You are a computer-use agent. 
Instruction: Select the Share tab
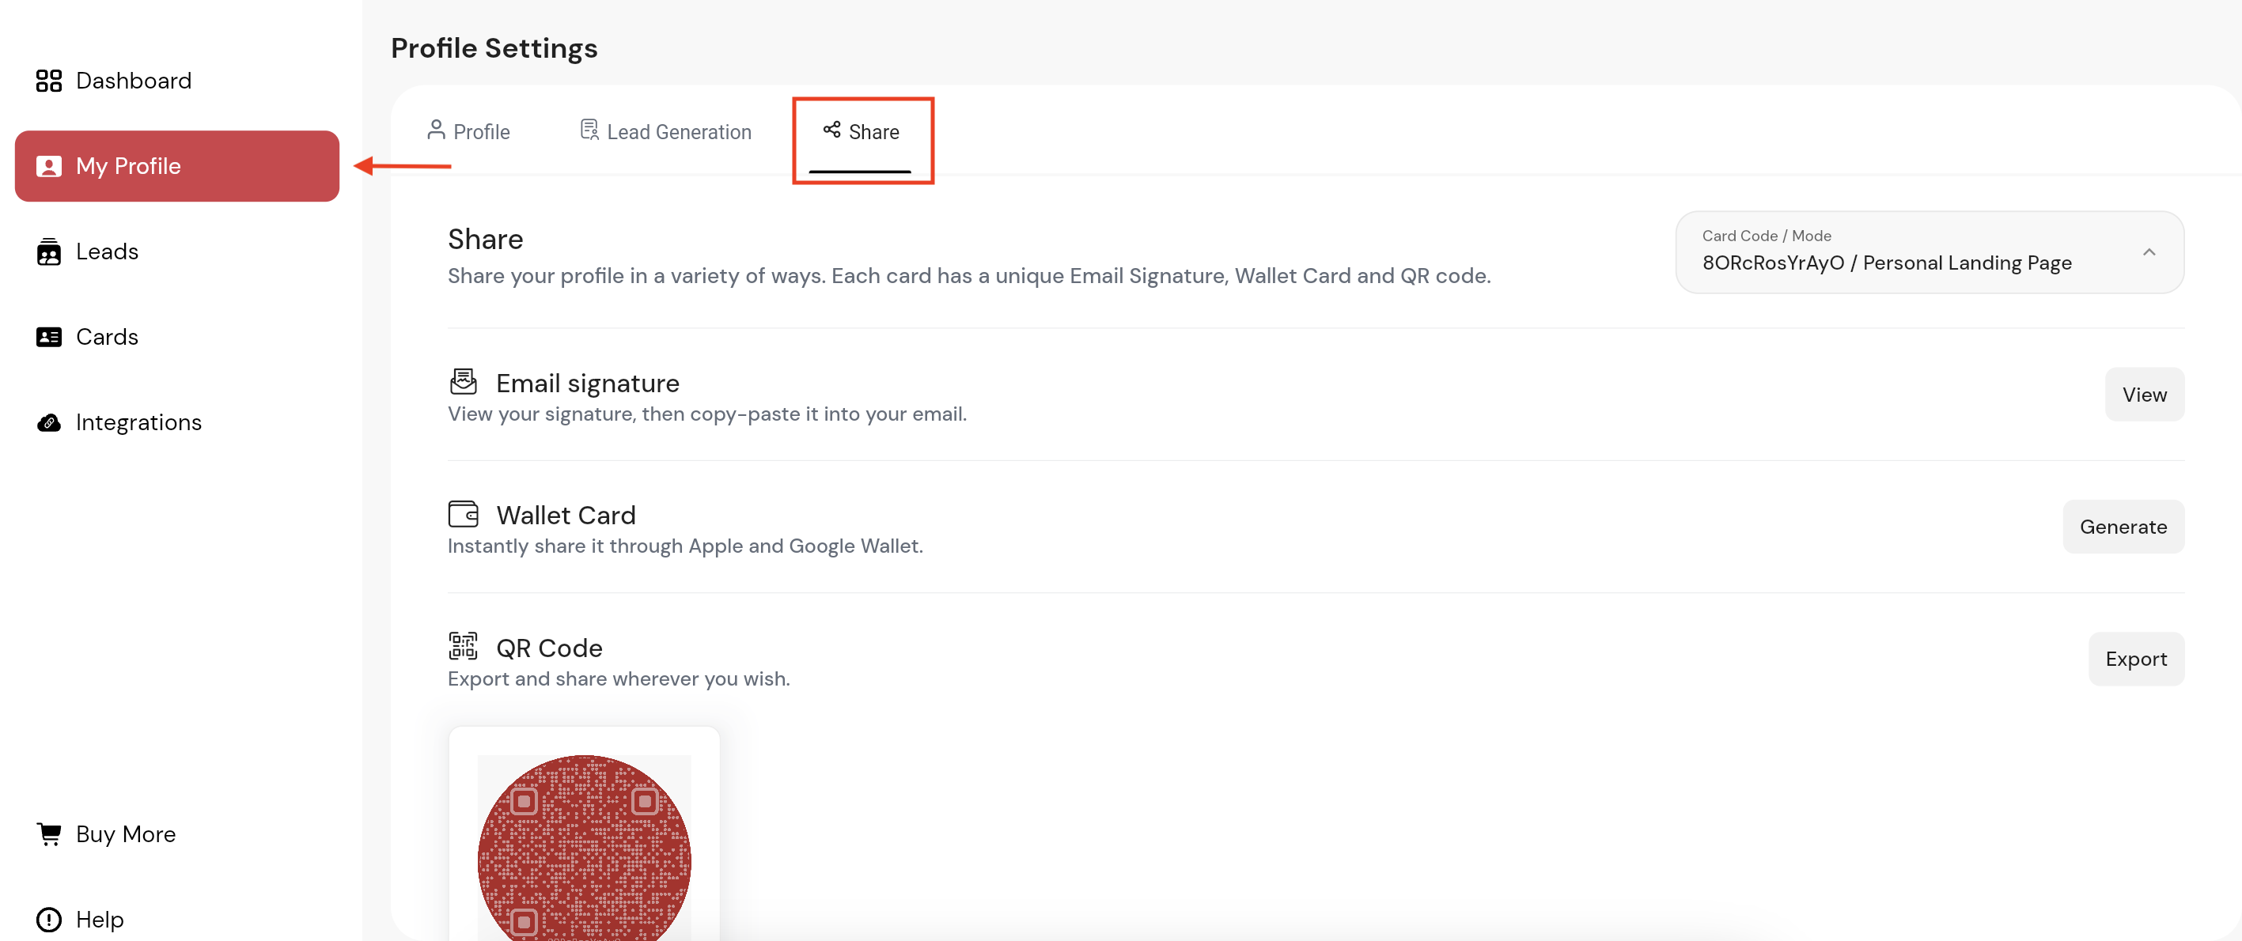(x=861, y=131)
